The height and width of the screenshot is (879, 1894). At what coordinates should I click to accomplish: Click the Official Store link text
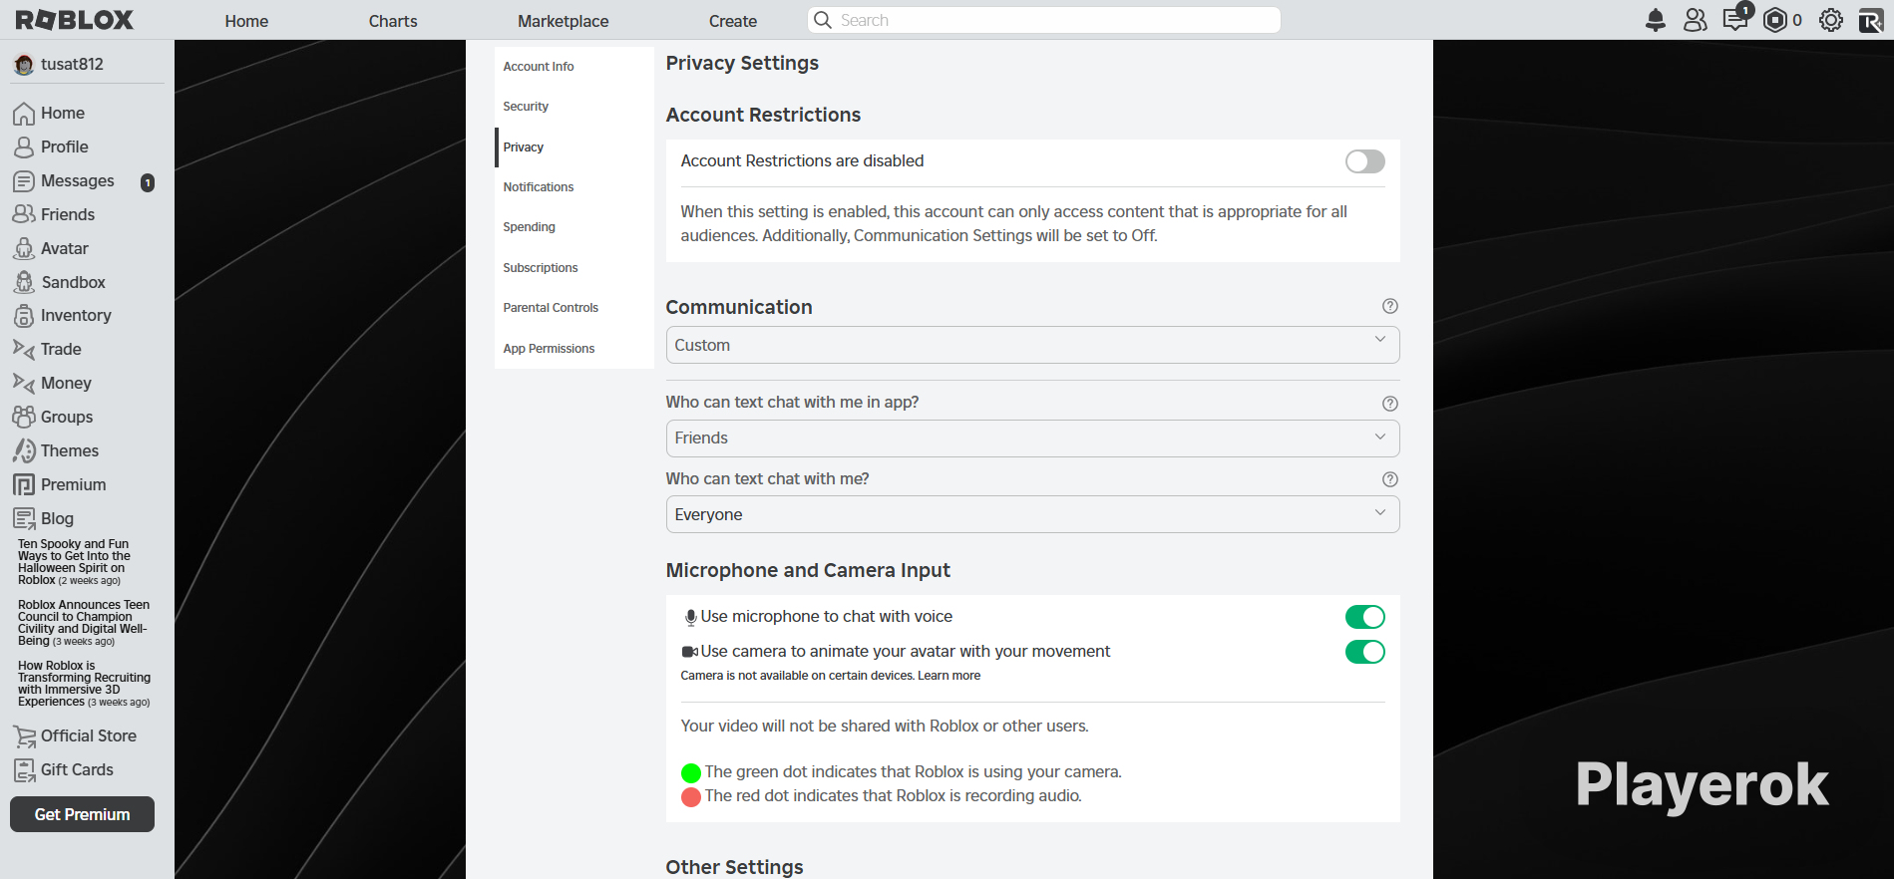coord(89,736)
